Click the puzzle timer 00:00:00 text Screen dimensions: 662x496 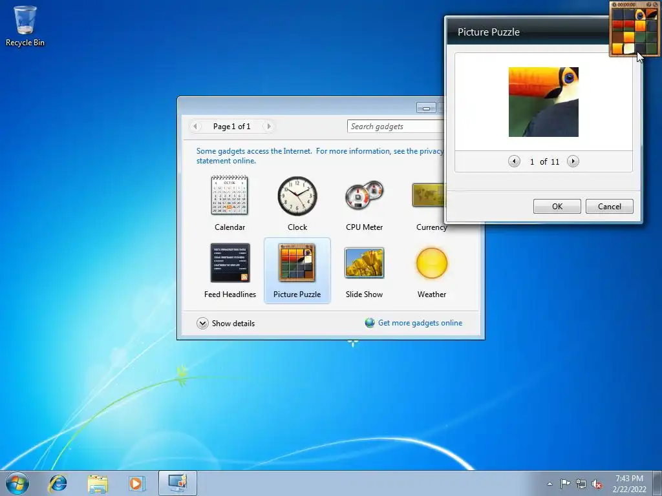pos(626,5)
